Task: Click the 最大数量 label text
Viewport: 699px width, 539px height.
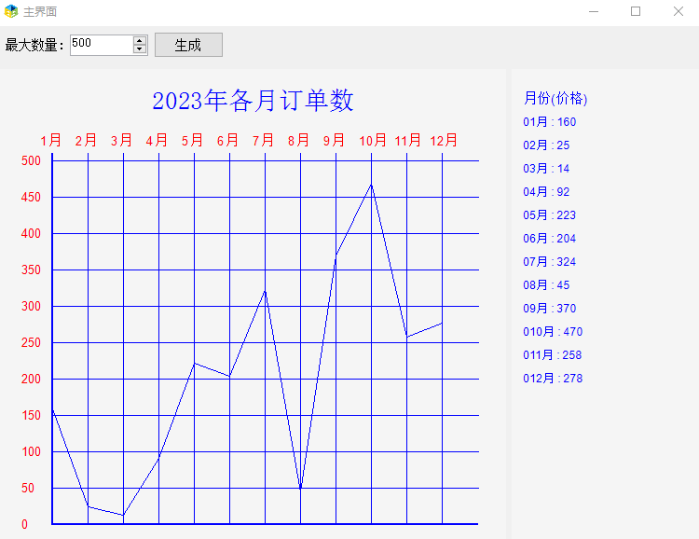Action: [x=34, y=45]
